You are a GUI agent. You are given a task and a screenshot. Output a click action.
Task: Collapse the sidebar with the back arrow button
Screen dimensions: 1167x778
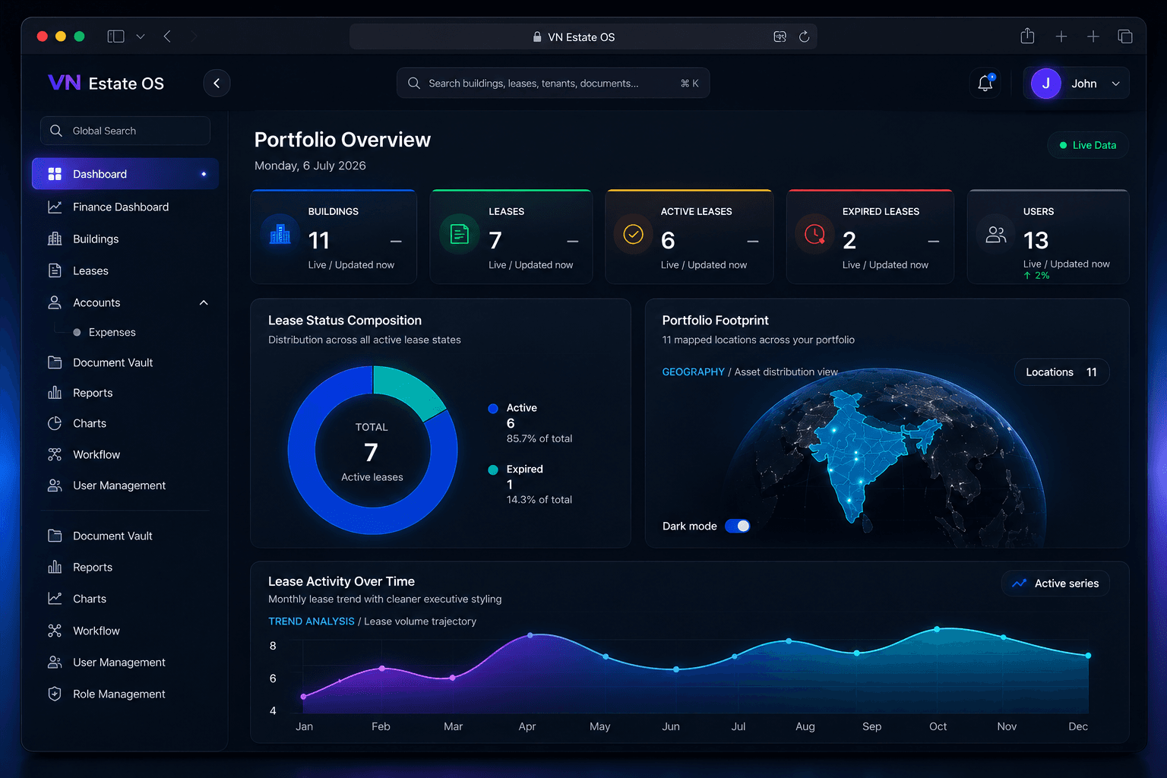click(217, 83)
